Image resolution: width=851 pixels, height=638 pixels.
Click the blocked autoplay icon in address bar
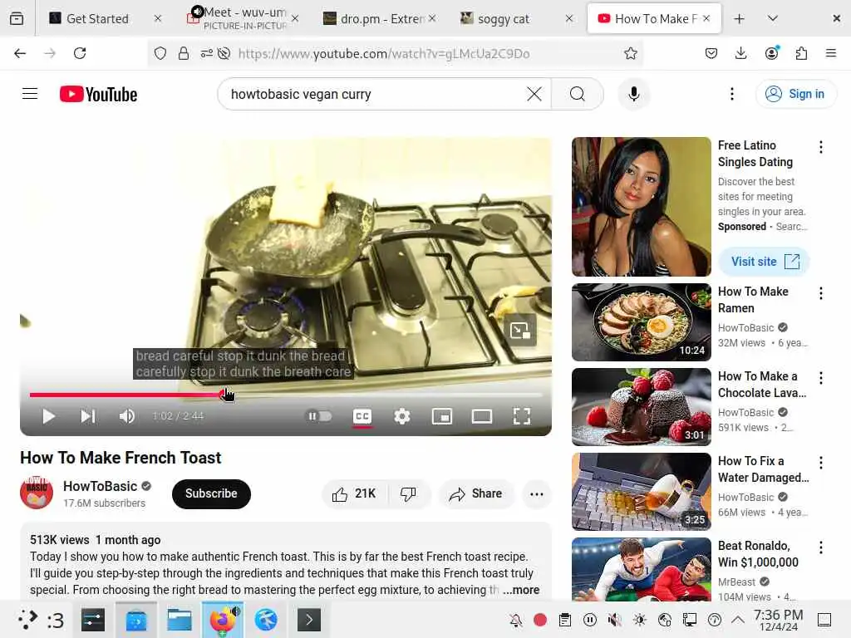[224, 53]
